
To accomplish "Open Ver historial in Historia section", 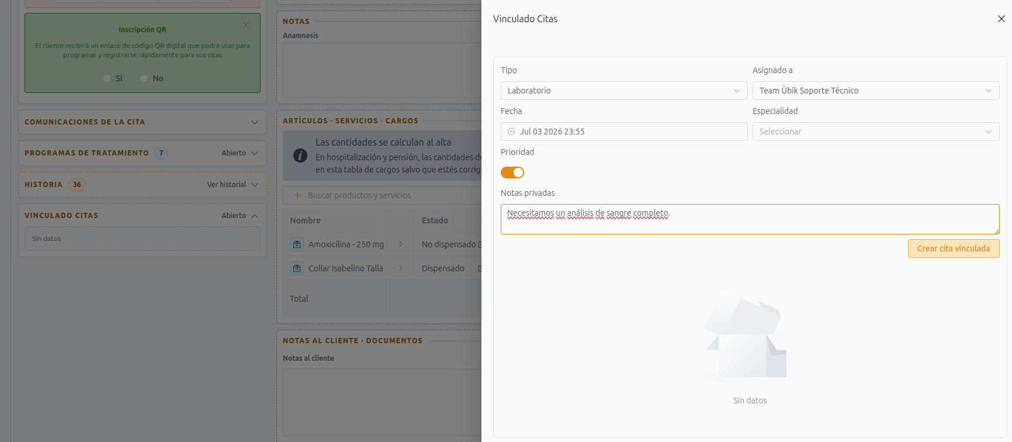I will click(x=227, y=185).
